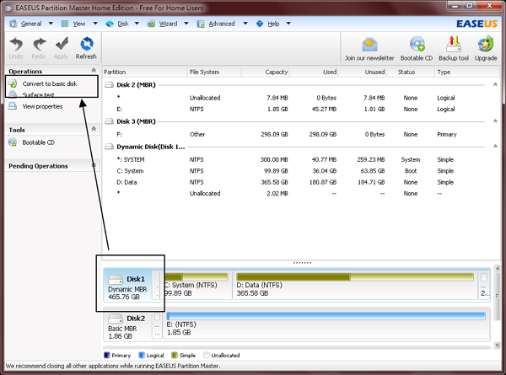
Task: Open the Bootable CD toolbar icon
Action: [x=417, y=46]
